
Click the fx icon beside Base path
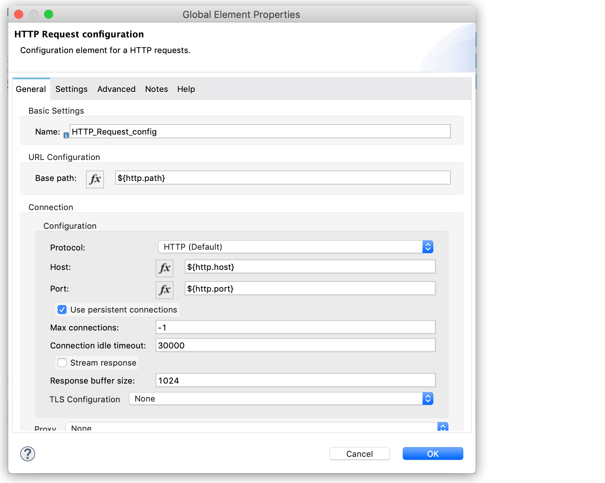point(95,179)
